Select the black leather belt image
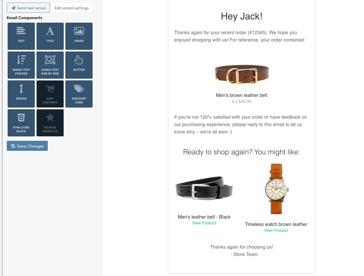 [204, 188]
